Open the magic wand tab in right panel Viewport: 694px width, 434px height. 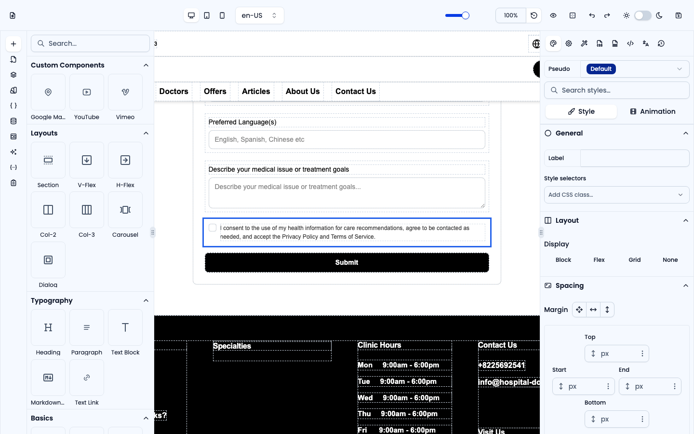pos(584,43)
